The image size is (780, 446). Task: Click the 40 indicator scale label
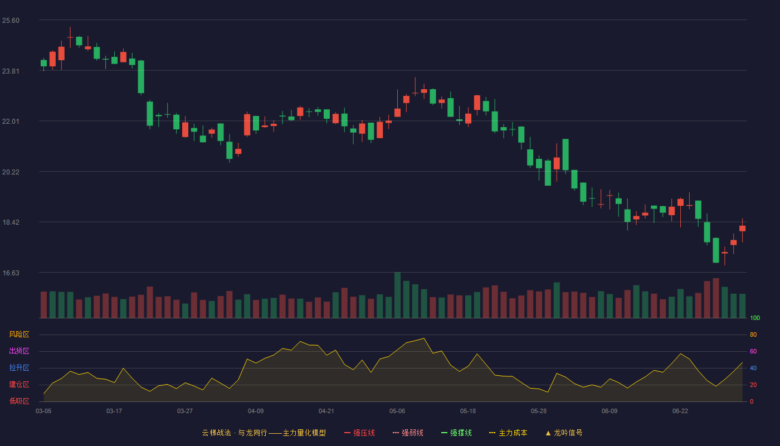point(753,369)
